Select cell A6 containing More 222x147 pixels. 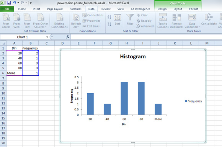coord(14,73)
